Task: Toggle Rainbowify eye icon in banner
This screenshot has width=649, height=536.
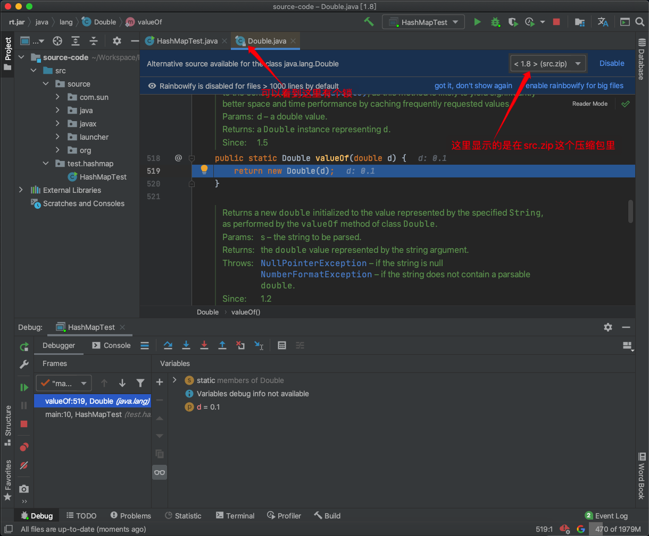Action: click(x=152, y=86)
